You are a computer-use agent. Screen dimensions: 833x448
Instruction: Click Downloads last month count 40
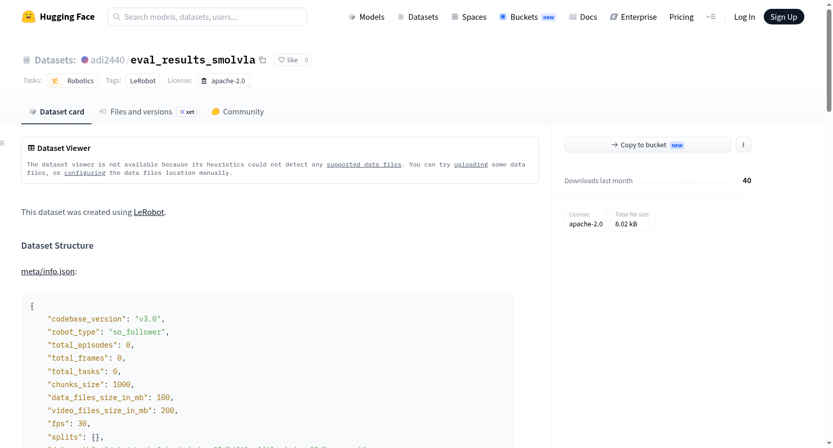[x=747, y=181]
